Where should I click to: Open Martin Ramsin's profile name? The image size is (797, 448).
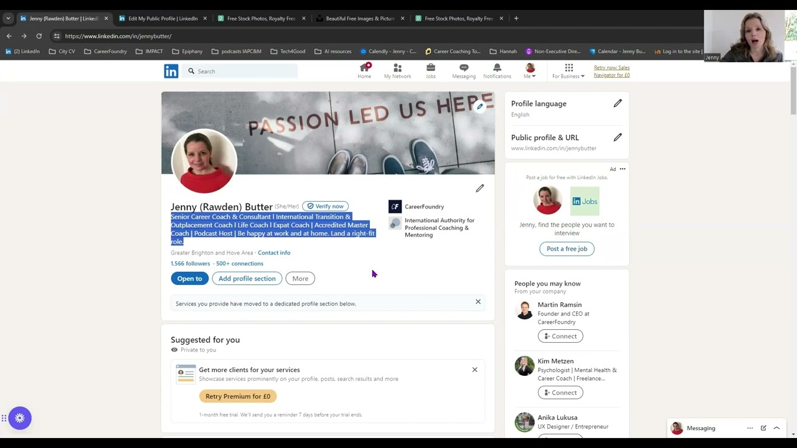(x=559, y=305)
